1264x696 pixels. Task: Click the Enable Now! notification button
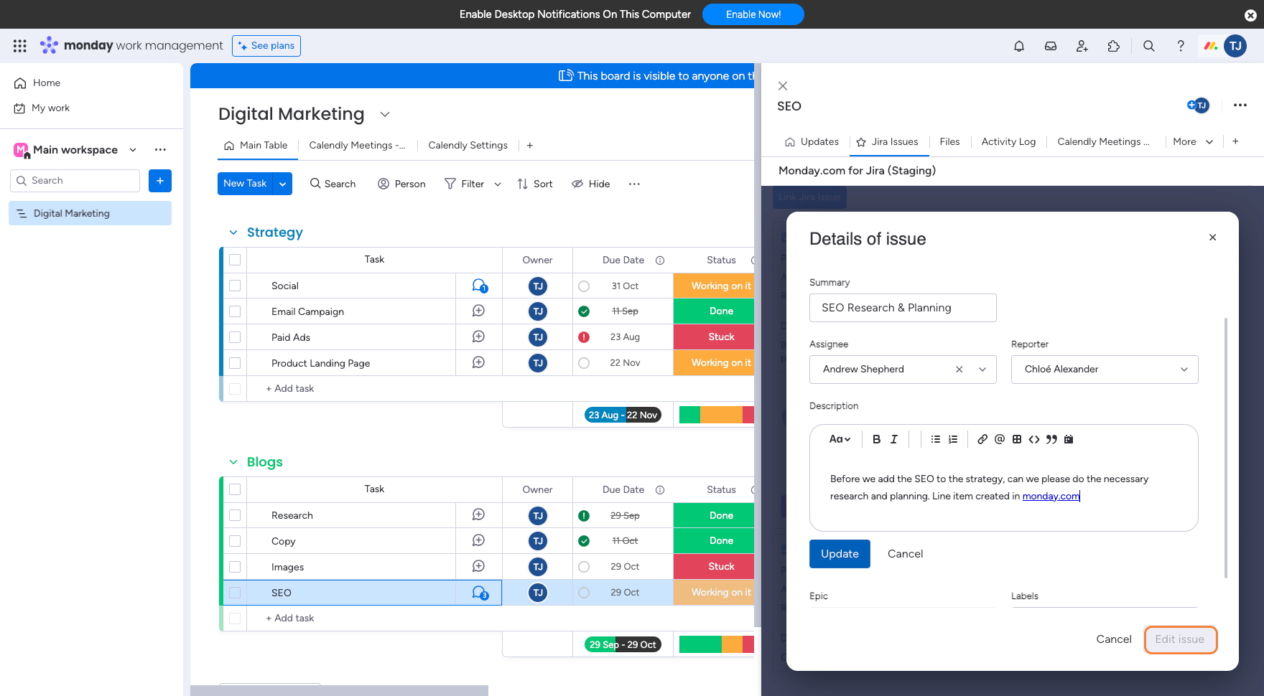[x=753, y=14]
